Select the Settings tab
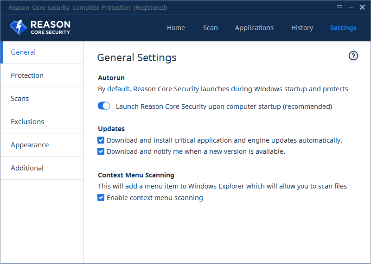The width and height of the screenshot is (371, 264). (x=343, y=28)
